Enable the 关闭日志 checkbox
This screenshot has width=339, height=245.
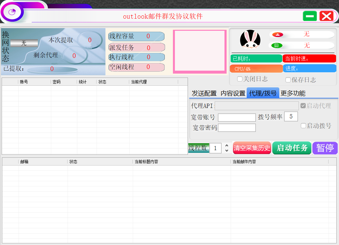[240, 79]
